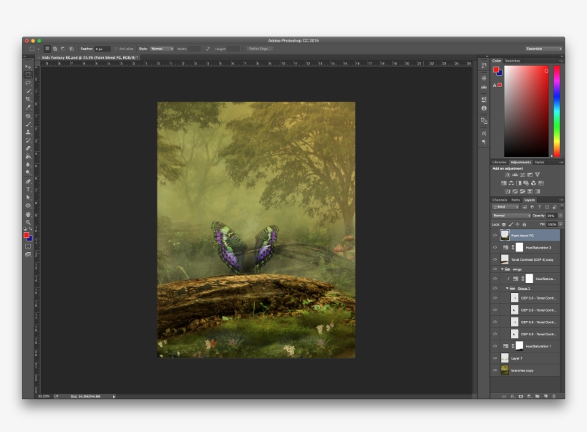
Task: Select the Type tool
Action: pos(28,189)
